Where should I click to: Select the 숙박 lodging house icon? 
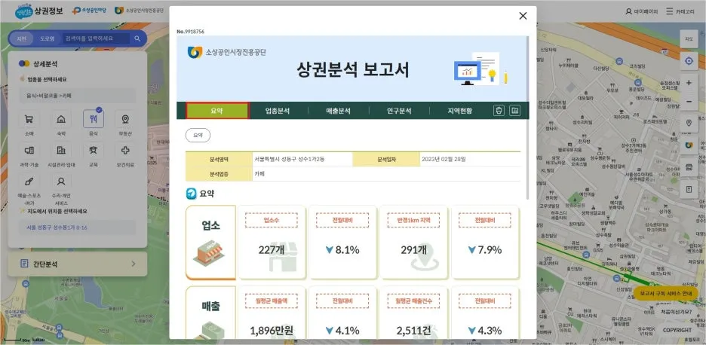(61, 119)
